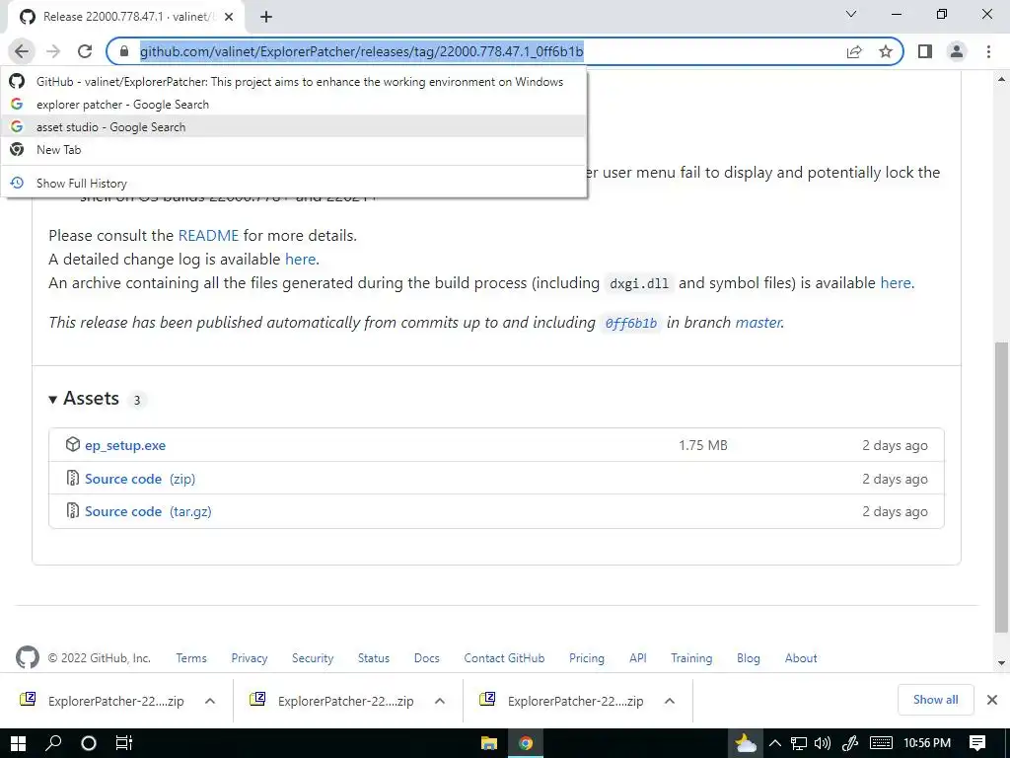The width and height of the screenshot is (1010, 758).
Task: Close the Release 22000.778.47.1 tab
Action: point(228,17)
